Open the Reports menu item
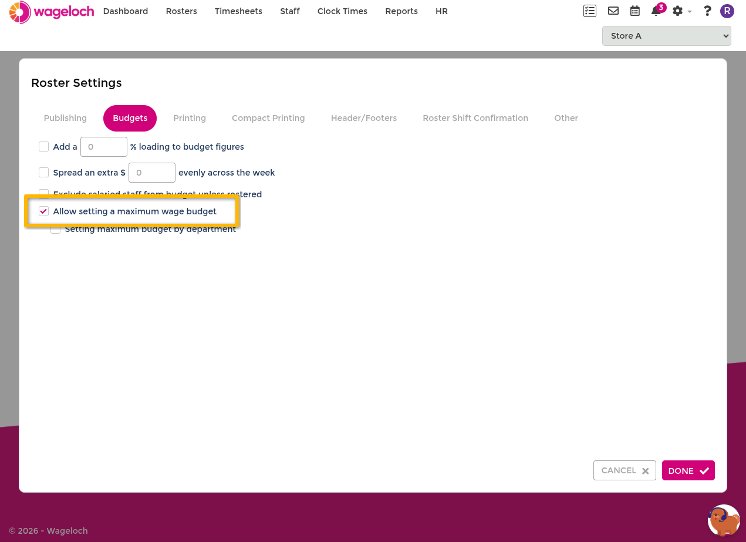 [401, 11]
